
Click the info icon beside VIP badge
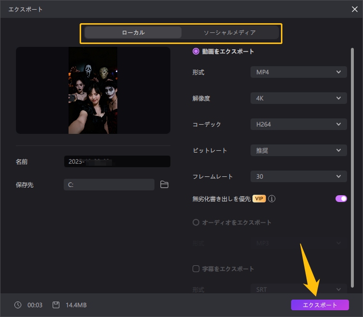tap(272, 199)
